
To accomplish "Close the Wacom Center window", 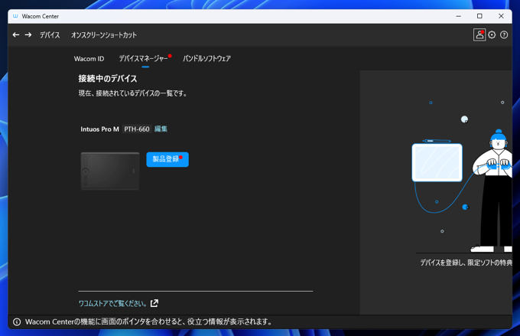I will pyautogui.click(x=501, y=16).
